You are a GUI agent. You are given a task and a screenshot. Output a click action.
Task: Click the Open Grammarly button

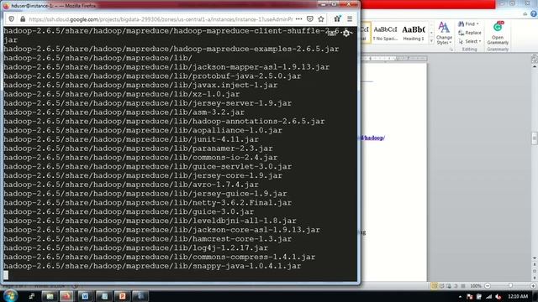point(498,34)
